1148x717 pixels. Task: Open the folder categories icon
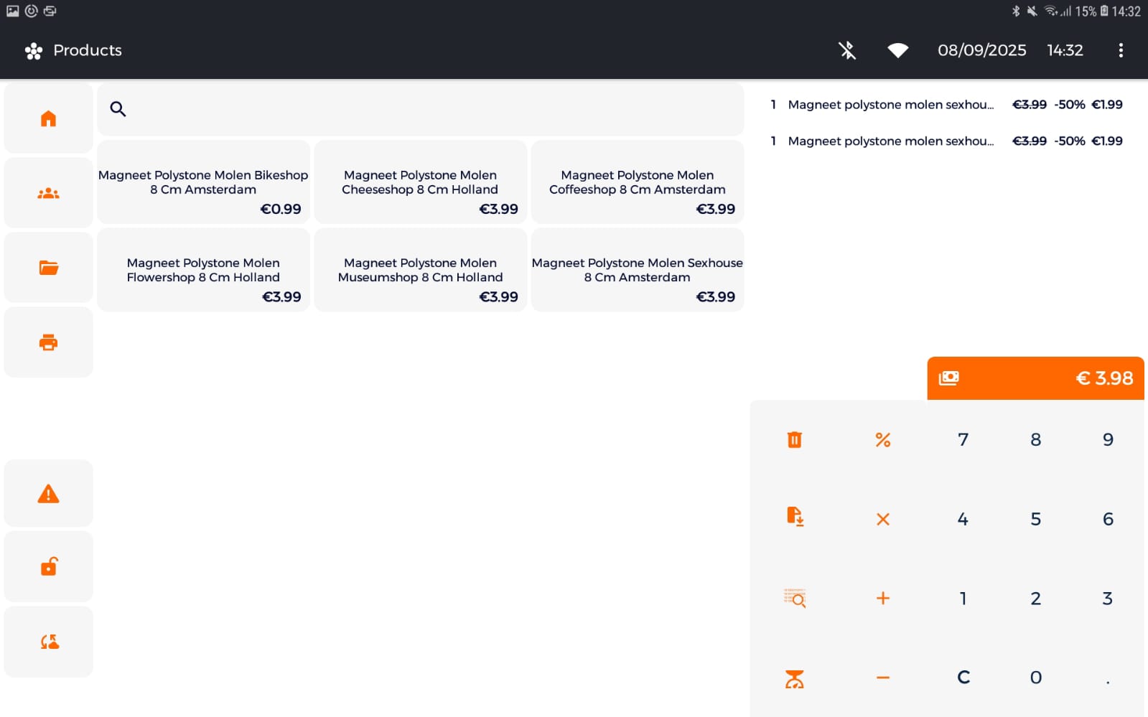[48, 268]
